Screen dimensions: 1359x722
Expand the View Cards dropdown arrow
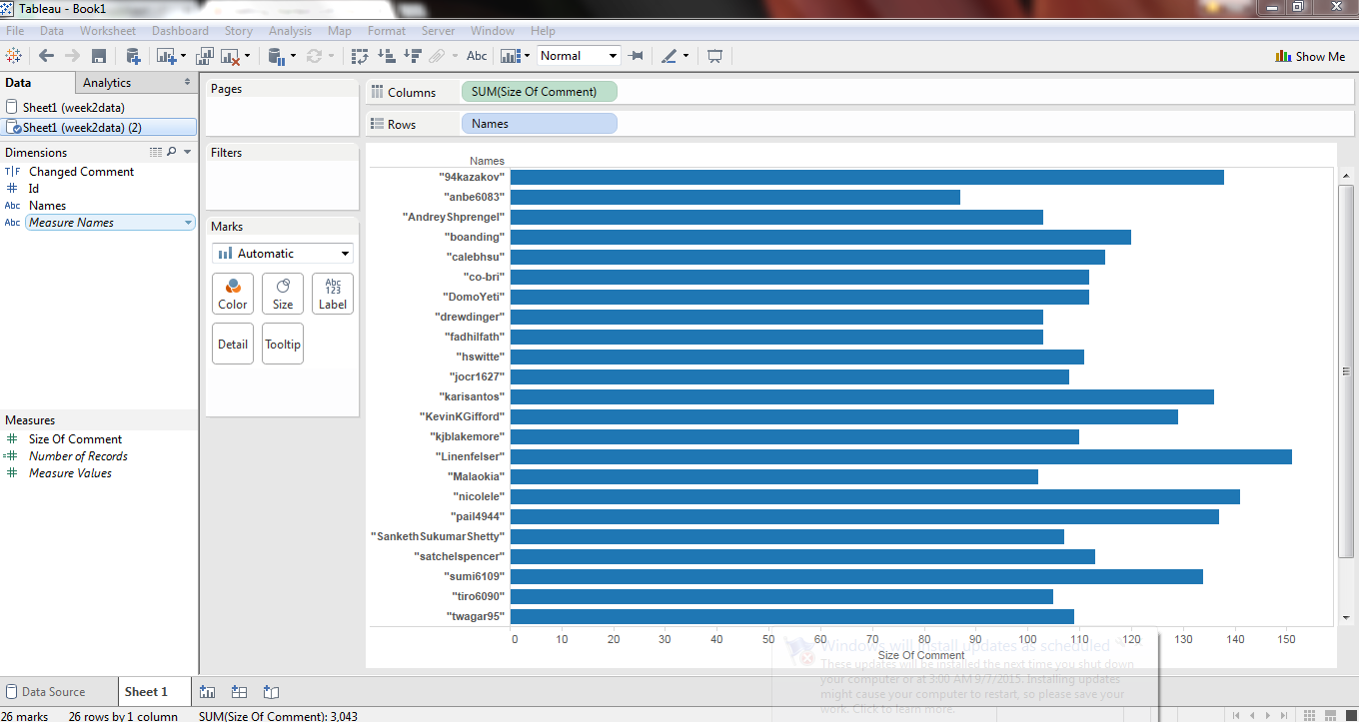pyautogui.click(x=527, y=56)
